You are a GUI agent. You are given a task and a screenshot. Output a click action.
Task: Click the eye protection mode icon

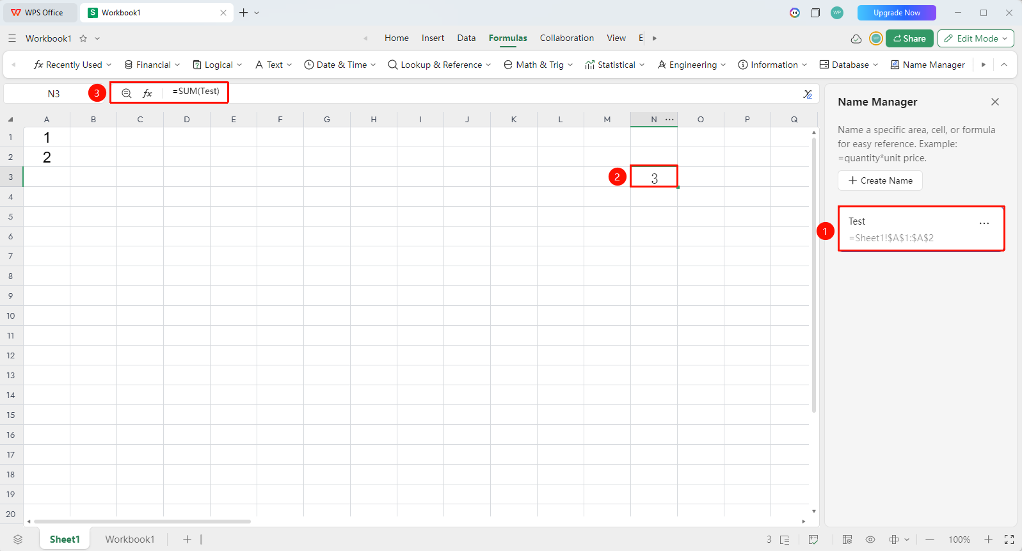point(870,539)
